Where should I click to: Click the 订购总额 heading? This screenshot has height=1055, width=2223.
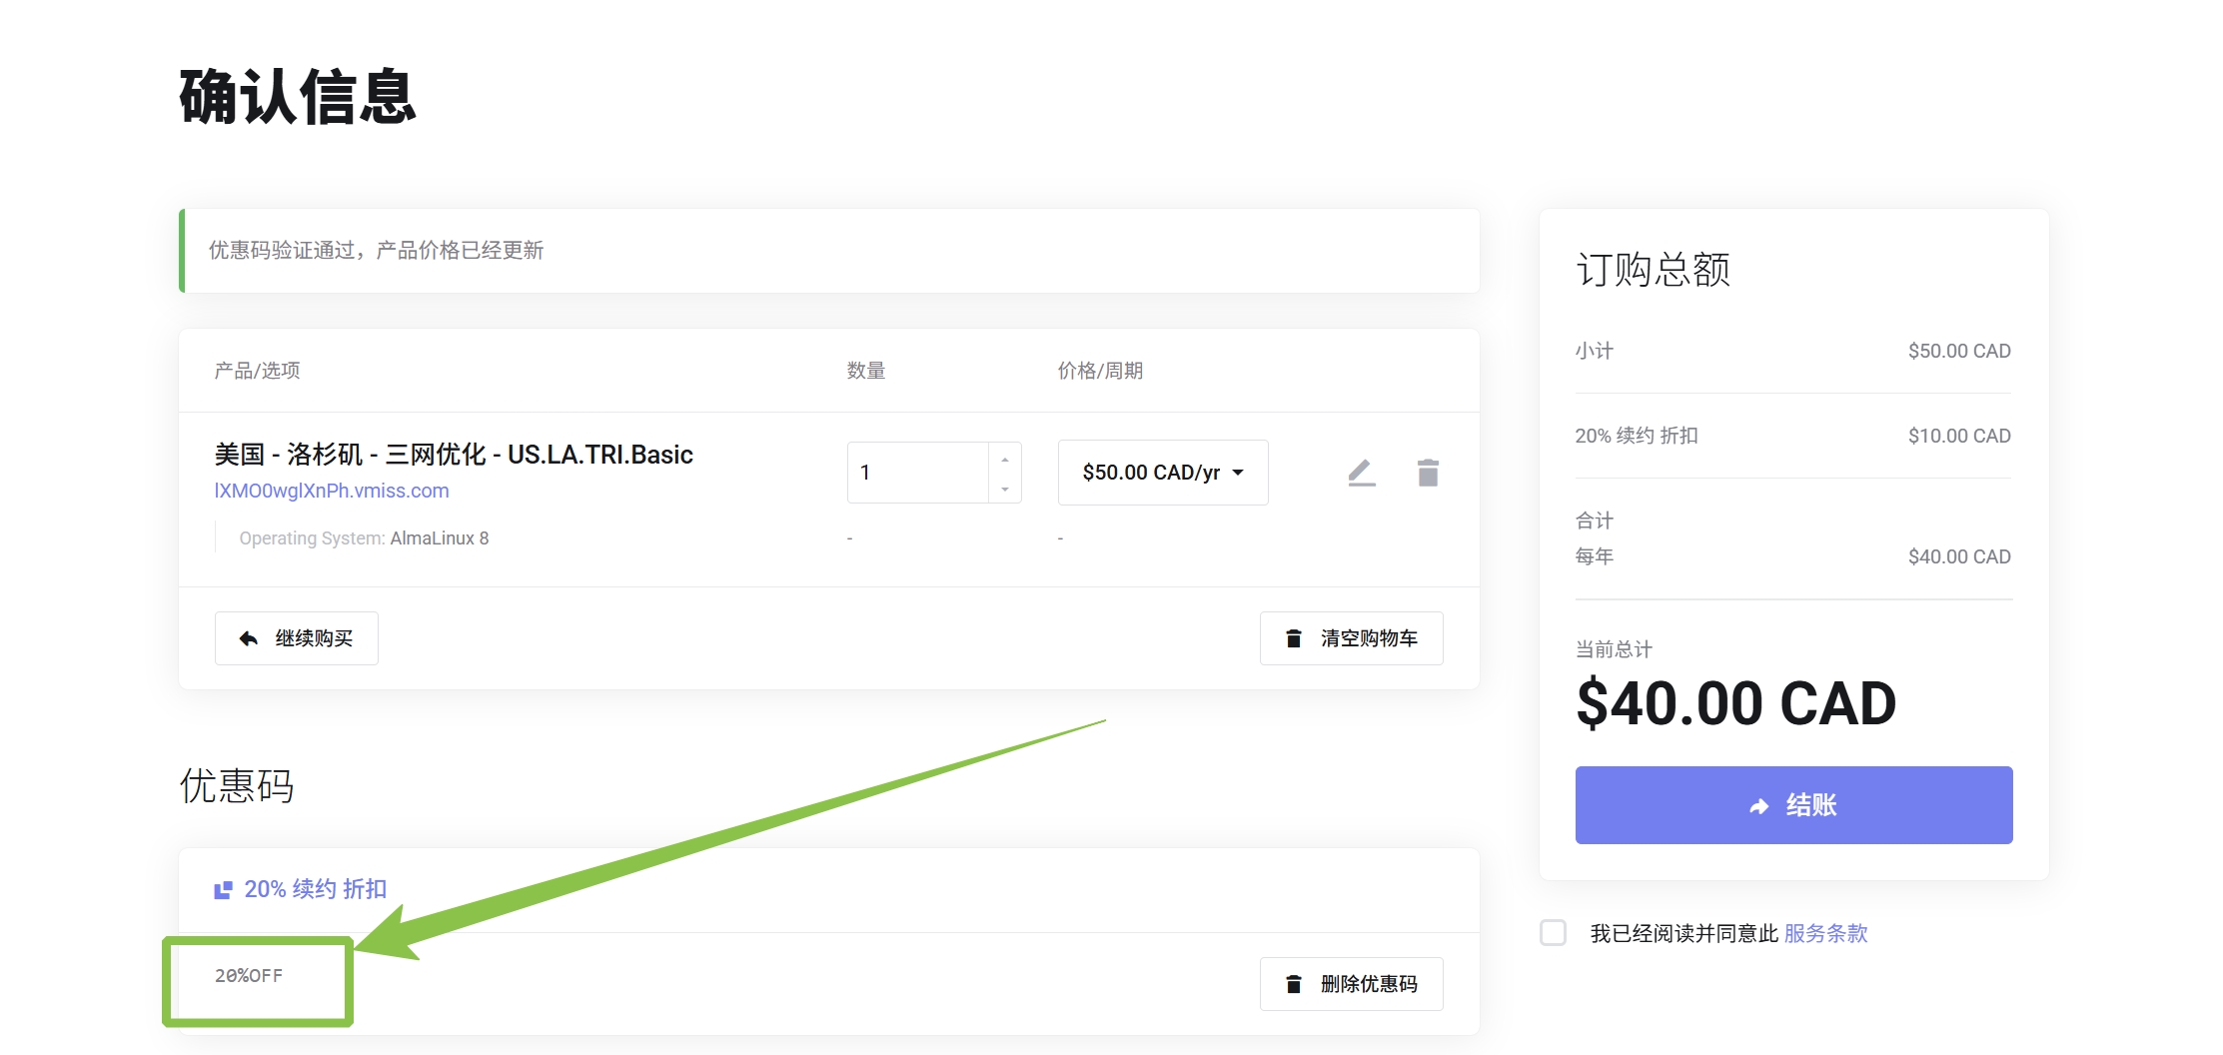tap(1653, 270)
